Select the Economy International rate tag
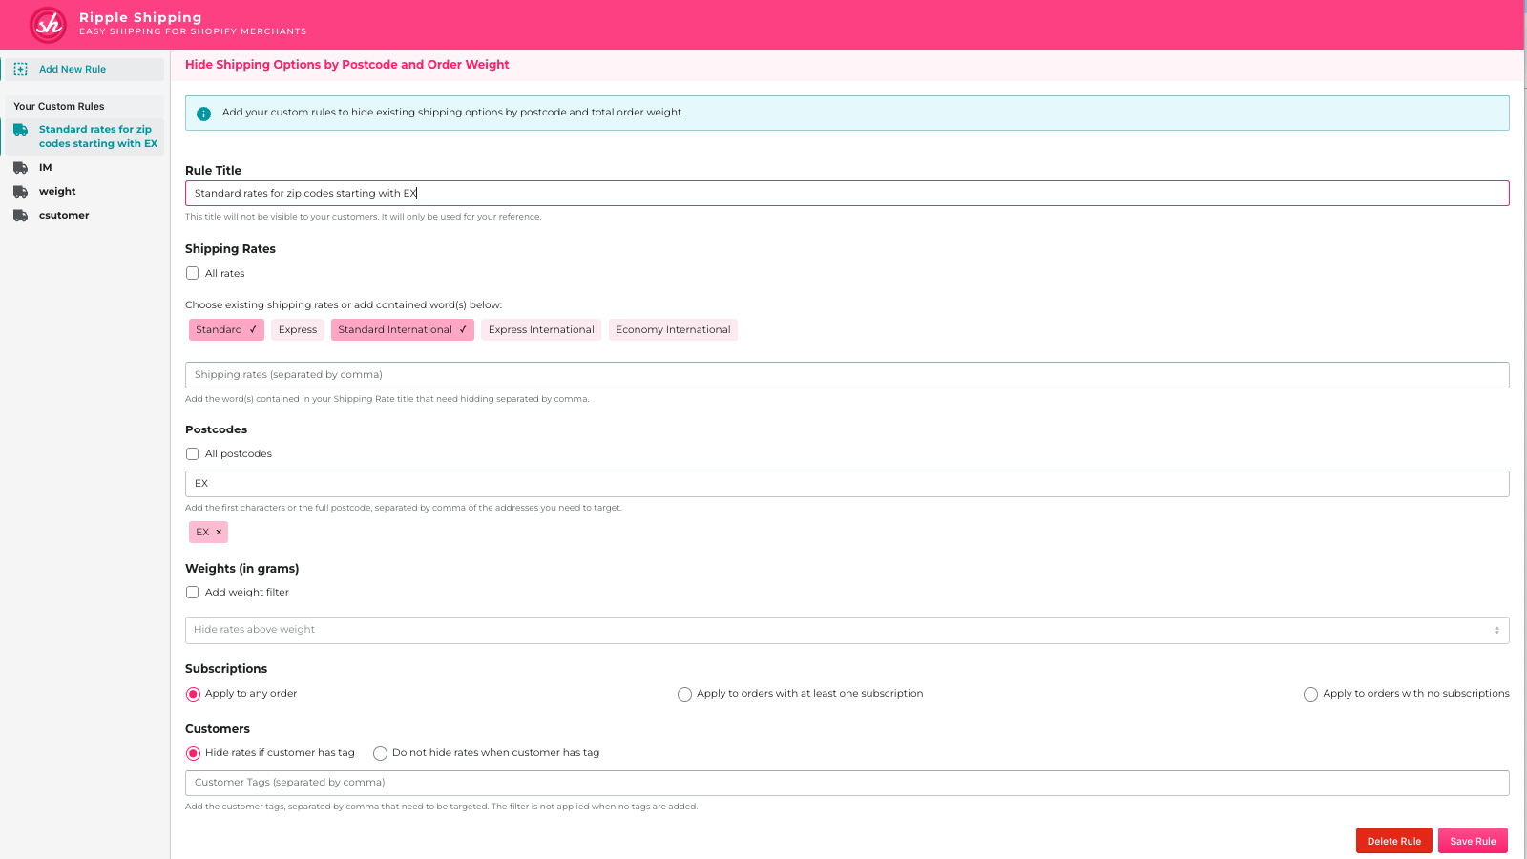Viewport: 1527px width, 859px height. click(x=673, y=330)
